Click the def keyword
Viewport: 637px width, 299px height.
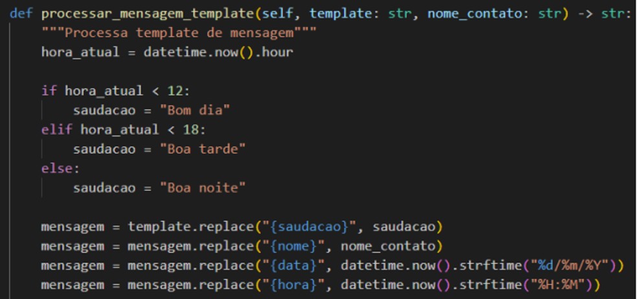point(21,14)
